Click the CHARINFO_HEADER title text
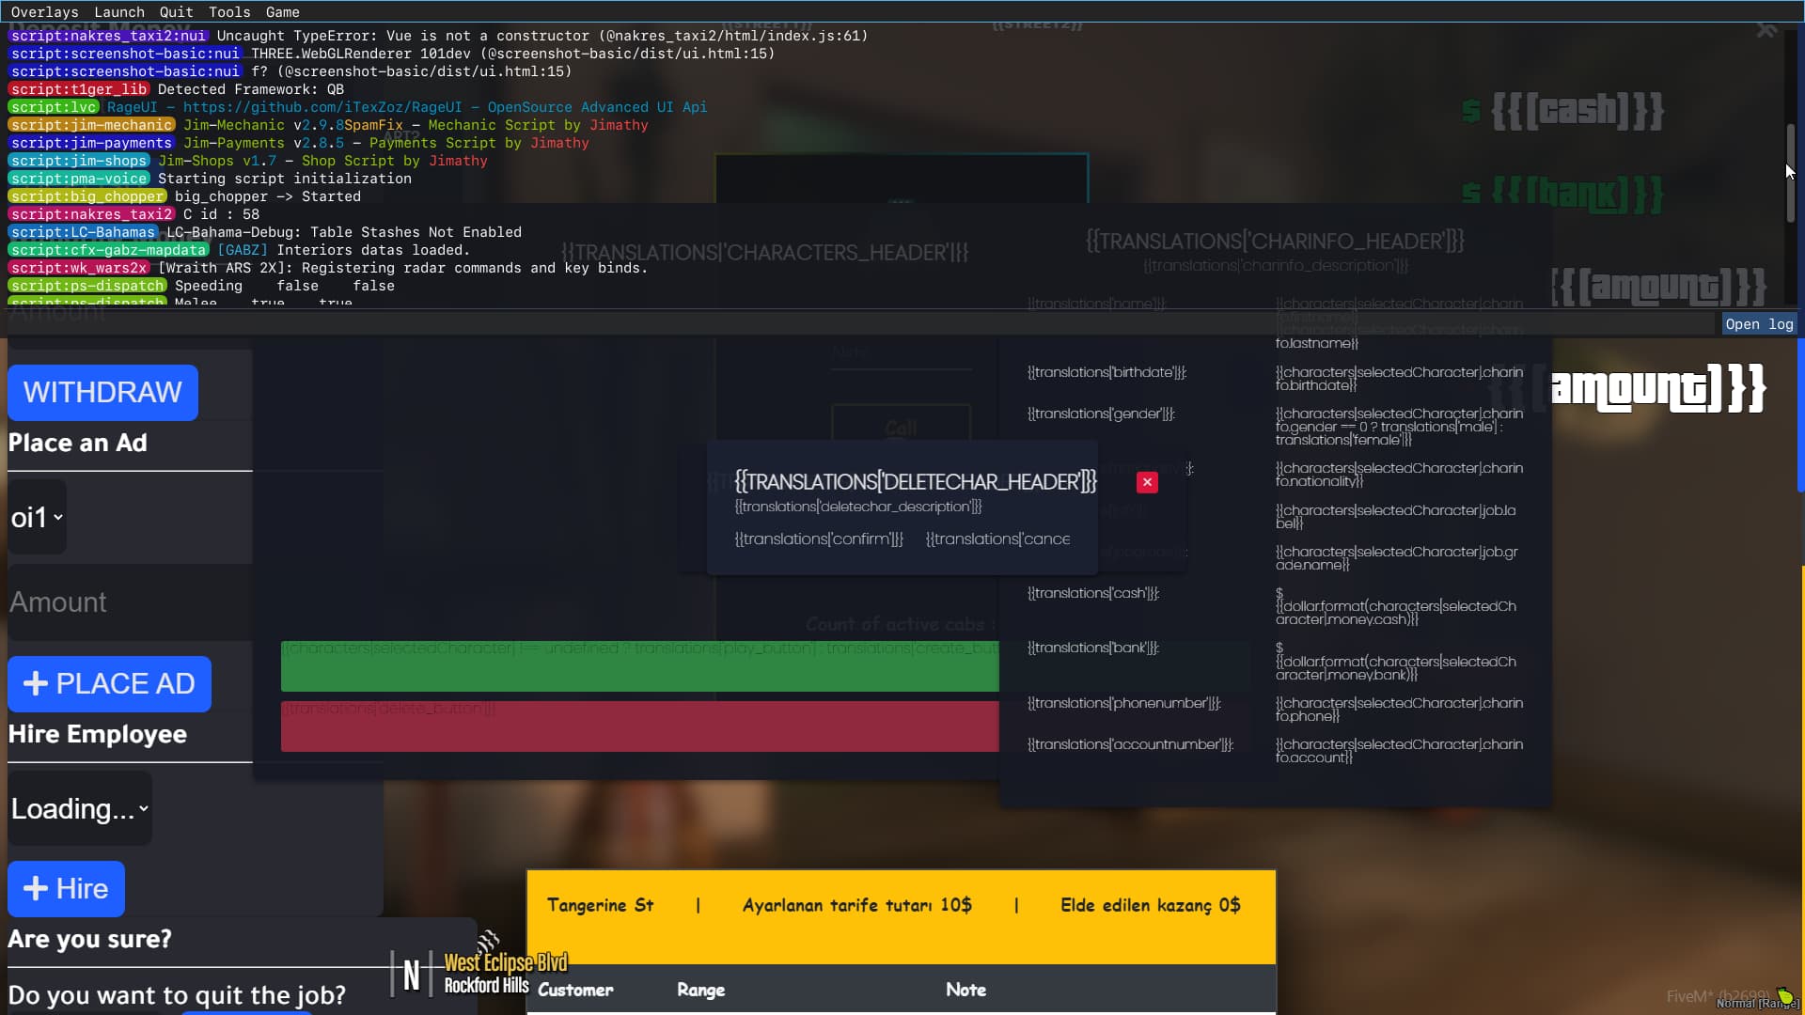The width and height of the screenshot is (1805, 1015). [1275, 242]
